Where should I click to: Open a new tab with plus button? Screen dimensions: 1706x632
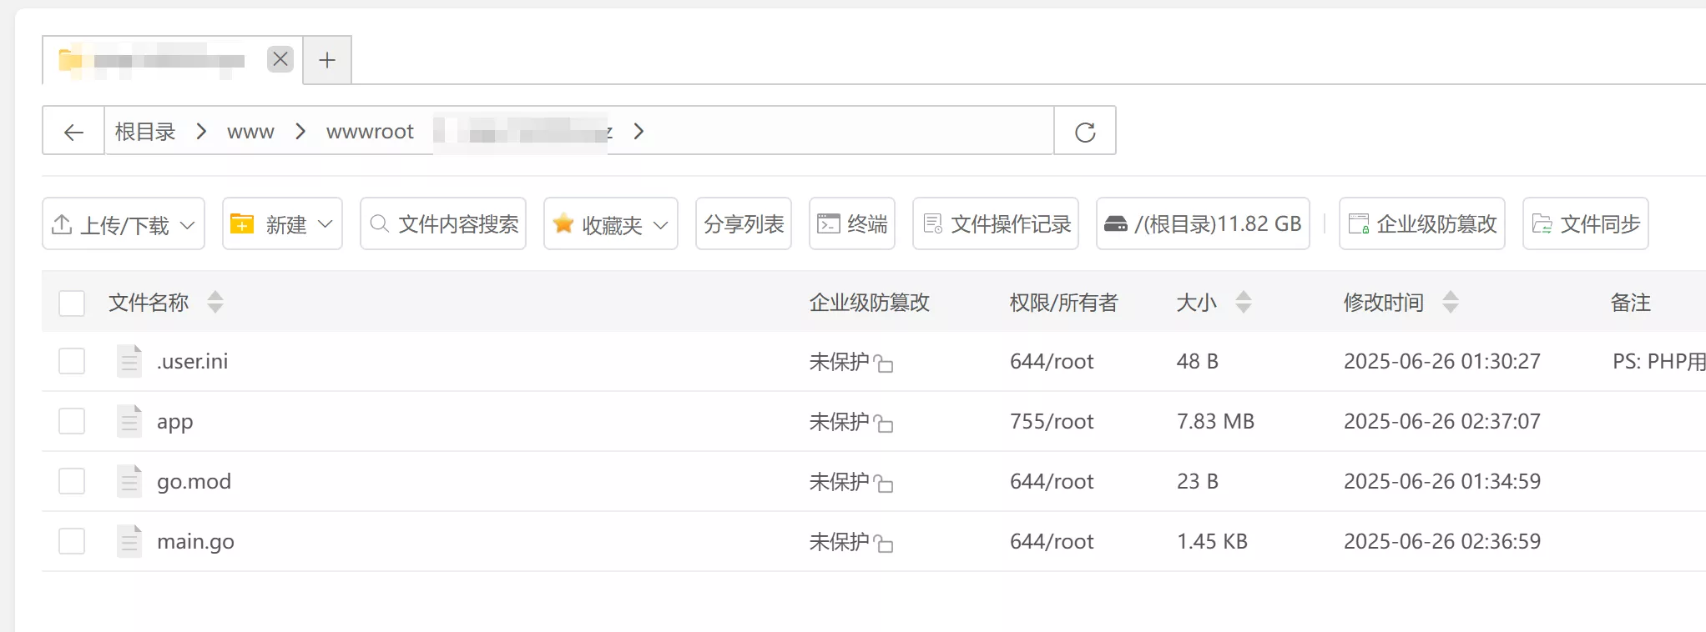(327, 60)
